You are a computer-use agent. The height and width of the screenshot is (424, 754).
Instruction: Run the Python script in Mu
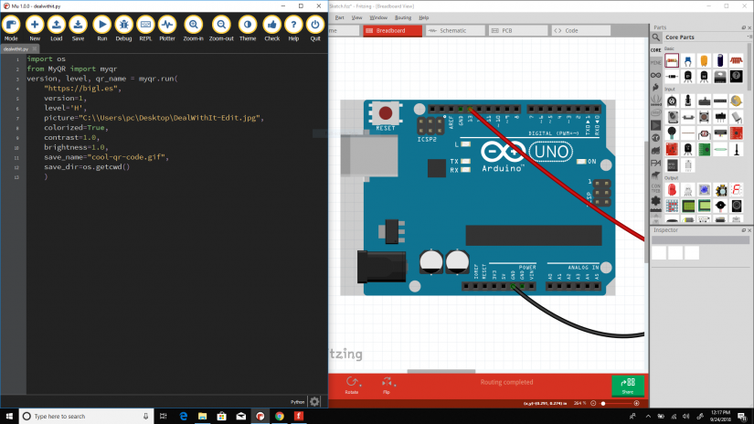[x=101, y=26]
